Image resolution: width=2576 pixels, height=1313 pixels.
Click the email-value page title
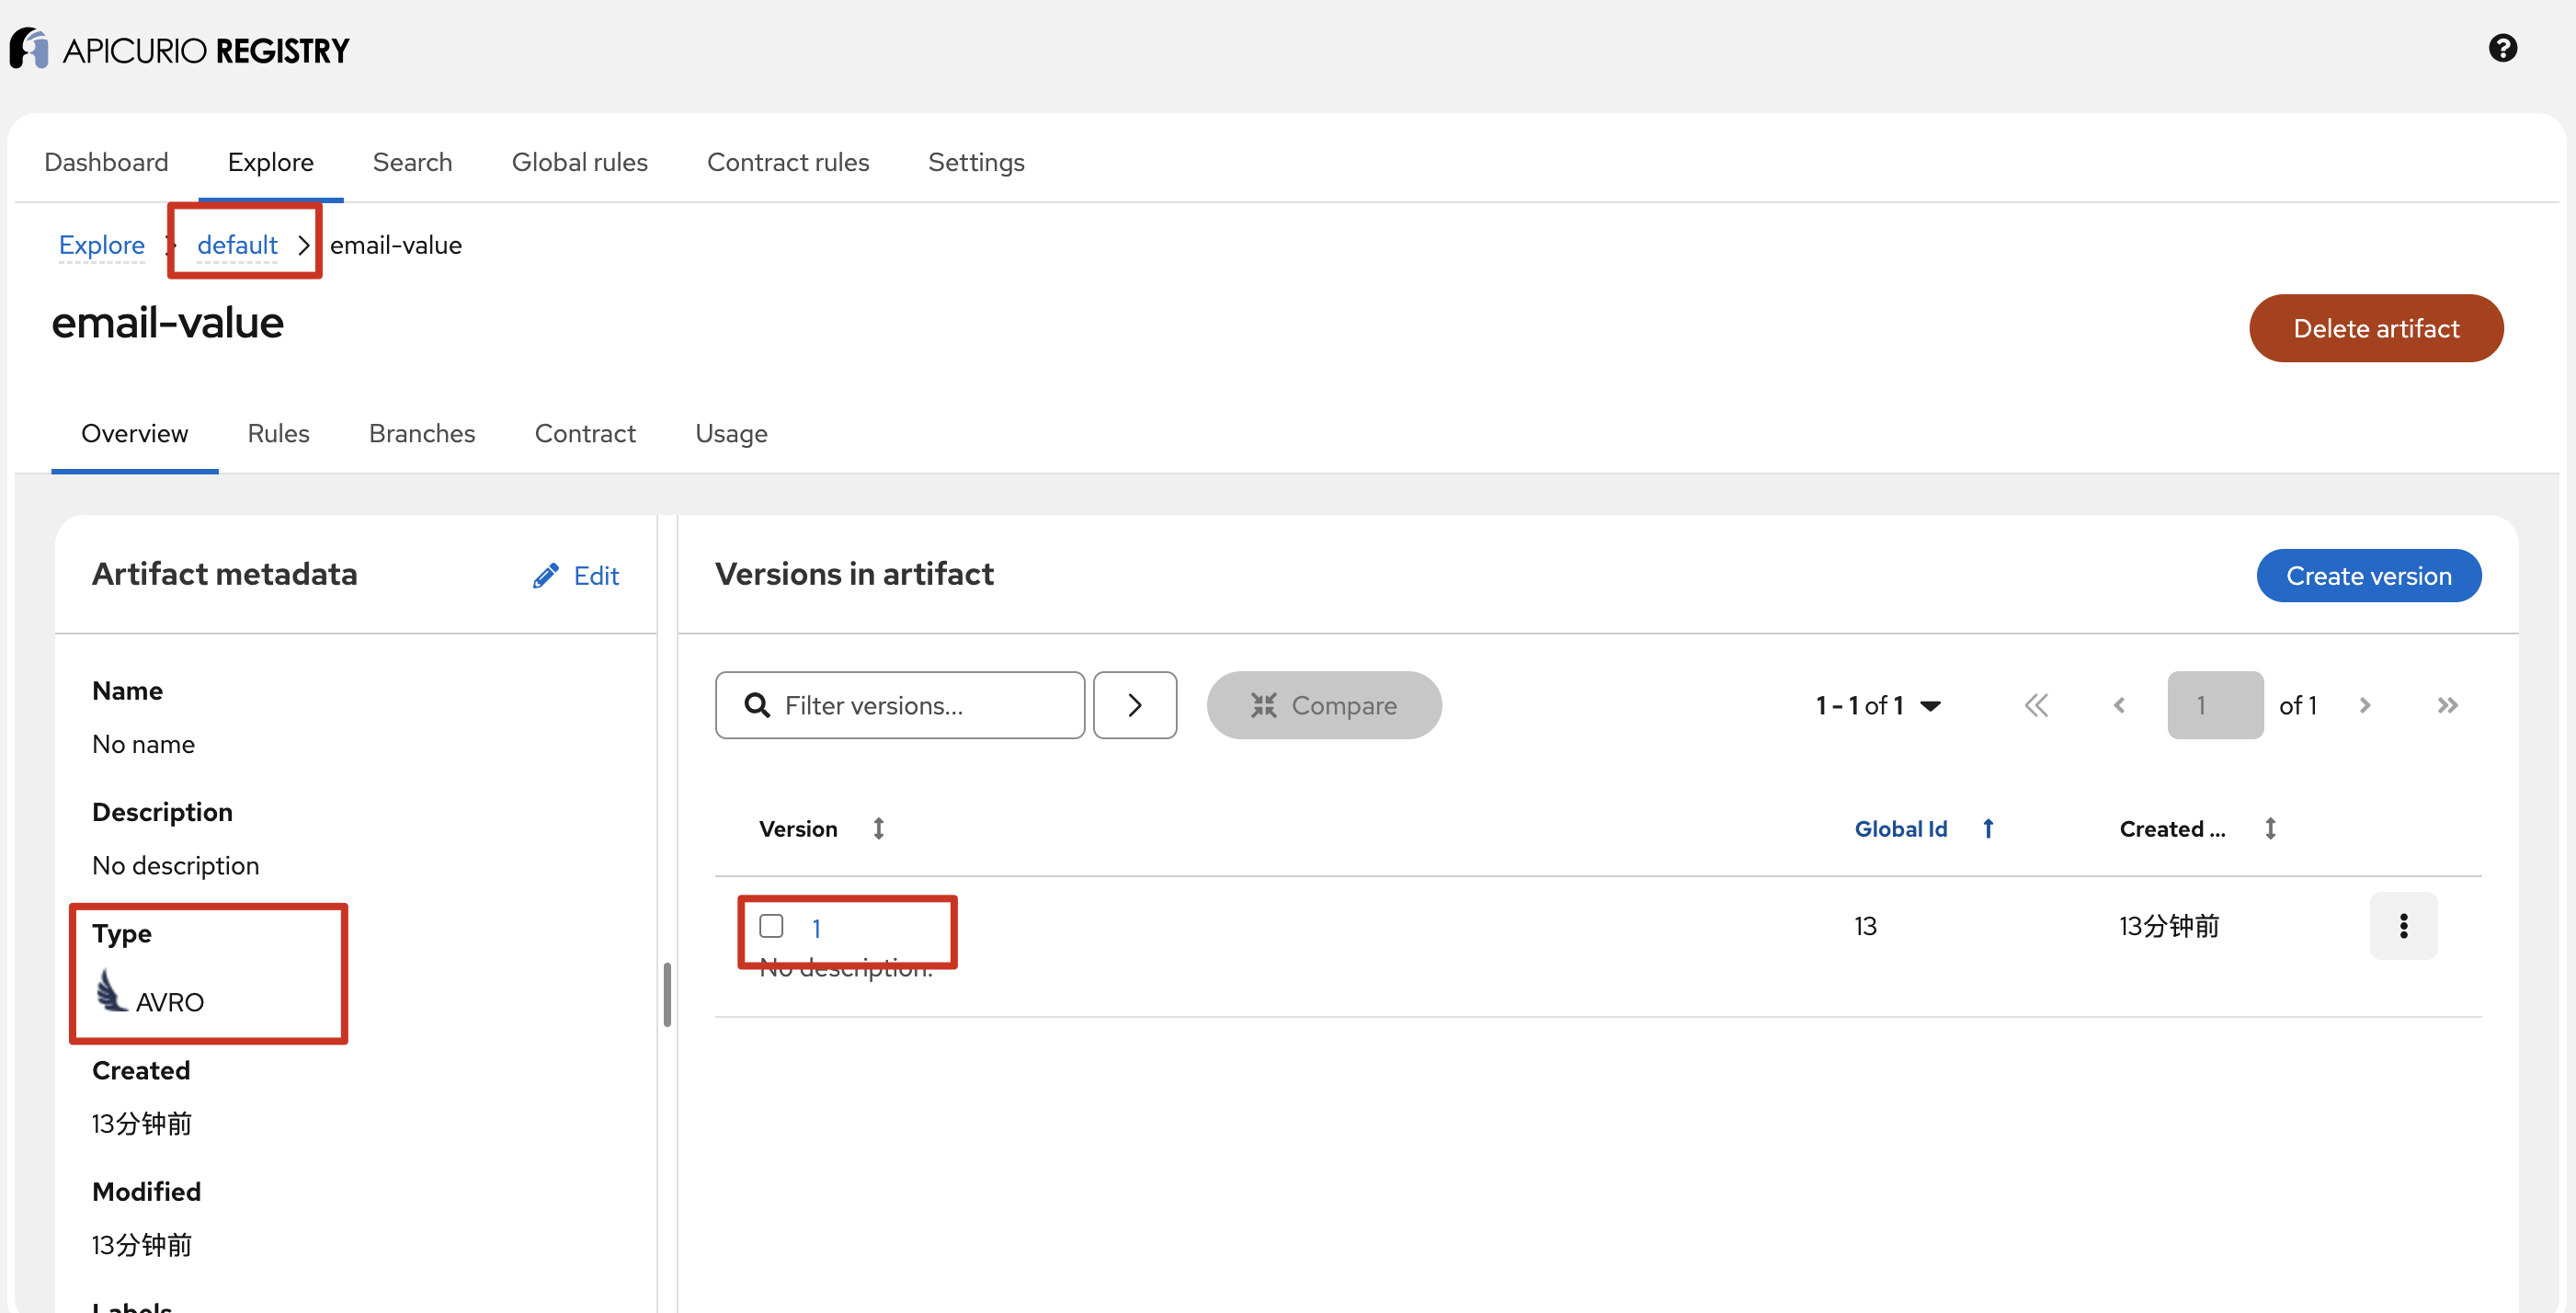(167, 324)
